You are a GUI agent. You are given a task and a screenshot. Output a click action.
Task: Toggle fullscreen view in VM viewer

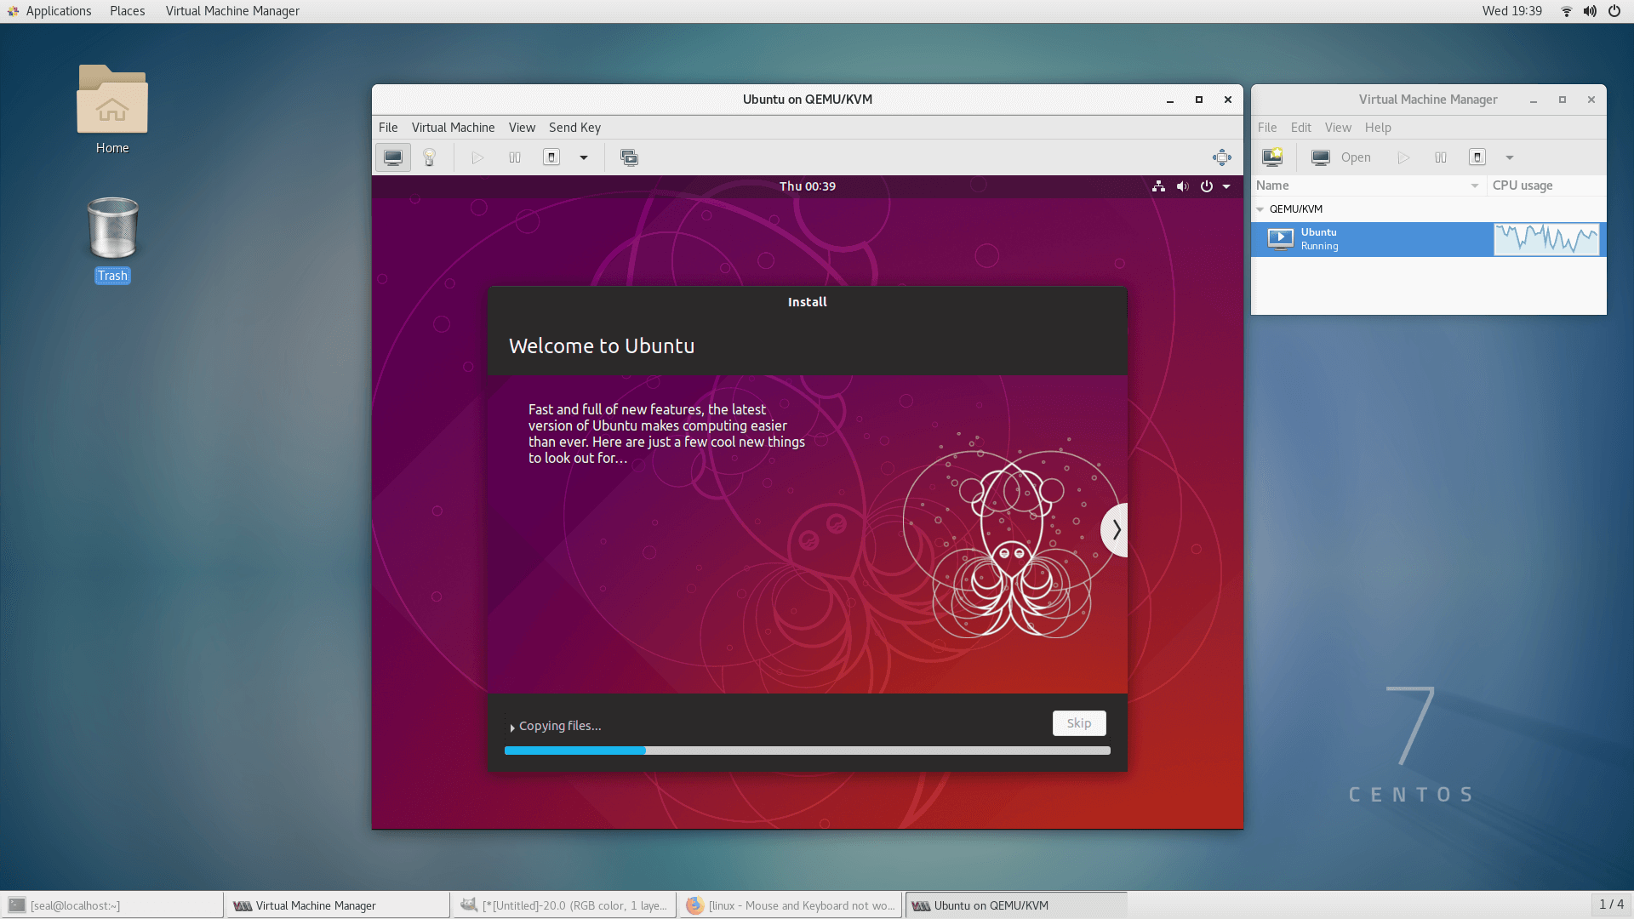(x=1222, y=157)
